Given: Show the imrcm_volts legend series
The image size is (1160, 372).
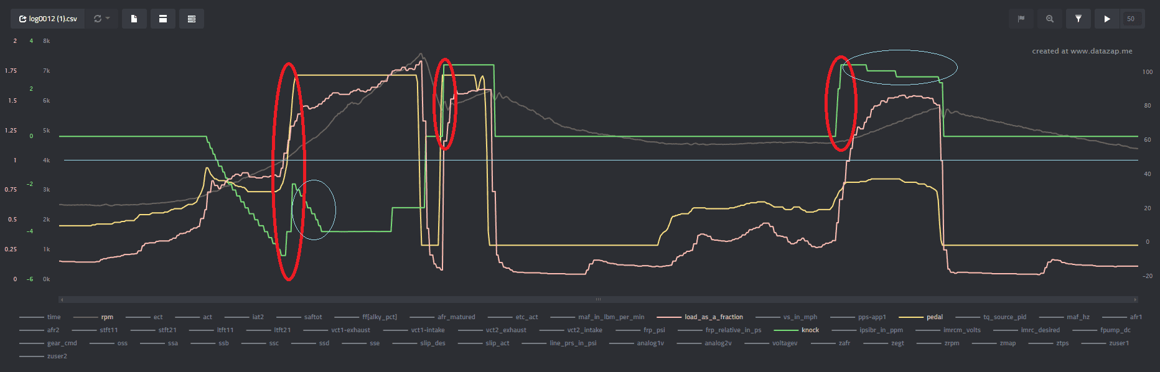Looking at the screenshot, I should tap(948, 330).
